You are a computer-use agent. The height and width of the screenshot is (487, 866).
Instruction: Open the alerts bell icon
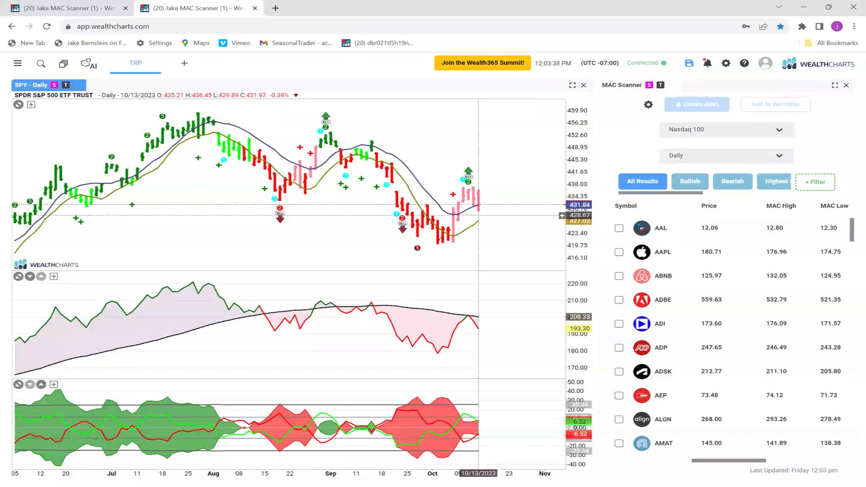coord(707,63)
